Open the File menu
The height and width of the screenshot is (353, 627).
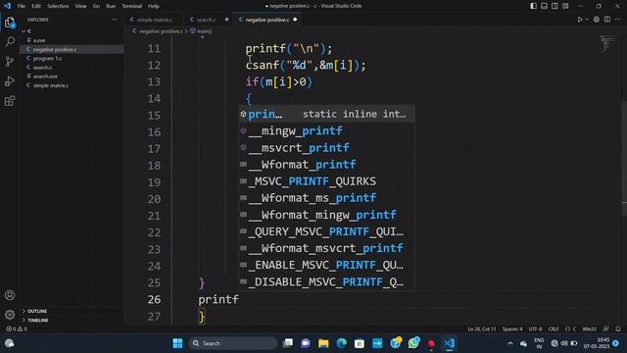click(x=22, y=6)
